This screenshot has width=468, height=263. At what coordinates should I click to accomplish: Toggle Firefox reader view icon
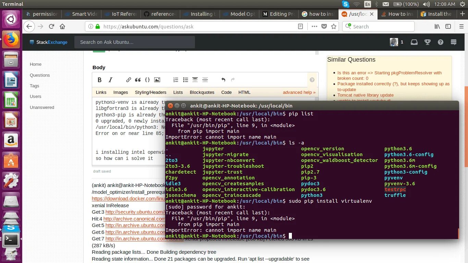(300, 26)
